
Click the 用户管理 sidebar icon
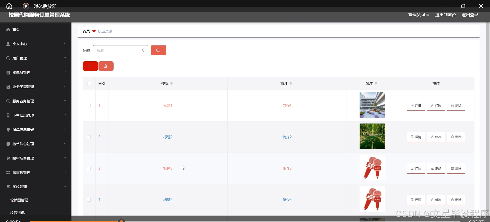pos(8,58)
